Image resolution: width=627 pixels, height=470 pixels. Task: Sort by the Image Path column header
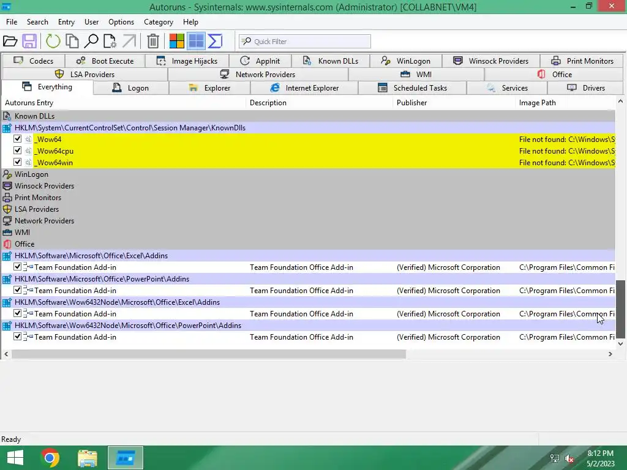(x=565, y=103)
